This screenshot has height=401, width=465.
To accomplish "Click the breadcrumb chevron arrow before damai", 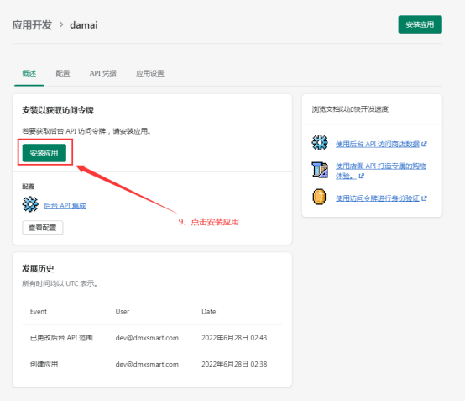I will coord(61,24).
